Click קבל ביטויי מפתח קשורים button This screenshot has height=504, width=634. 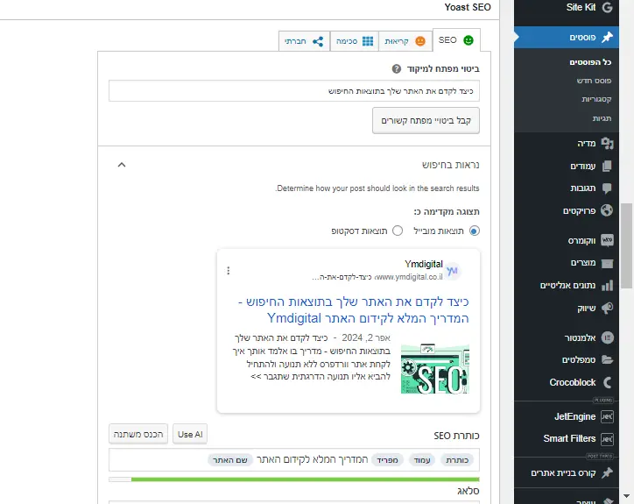[x=426, y=121]
